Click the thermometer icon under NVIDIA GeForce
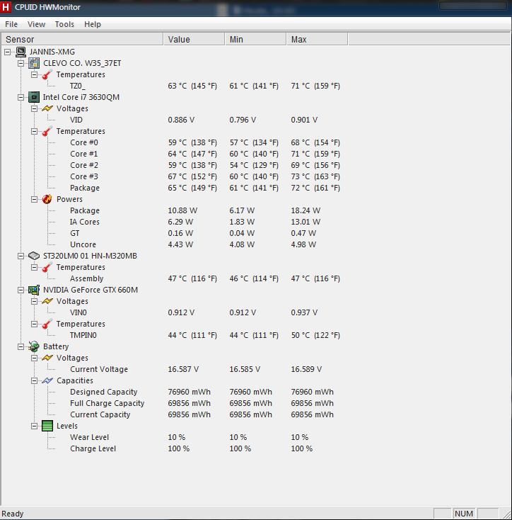Image resolution: width=512 pixels, height=520 pixels. [47, 324]
